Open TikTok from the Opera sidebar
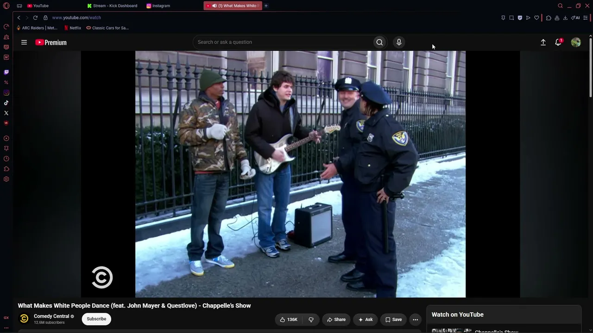Image resolution: width=593 pixels, height=333 pixels. tap(6, 103)
